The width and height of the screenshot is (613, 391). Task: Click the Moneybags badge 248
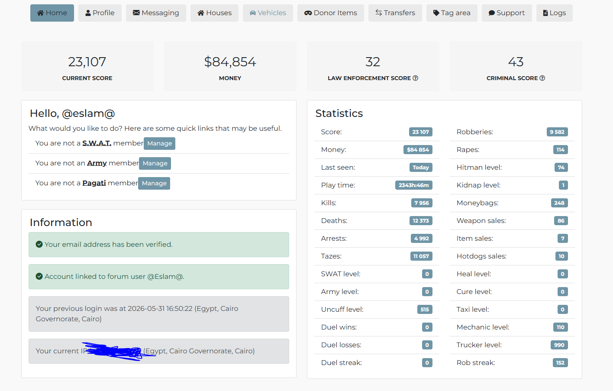coord(559,203)
